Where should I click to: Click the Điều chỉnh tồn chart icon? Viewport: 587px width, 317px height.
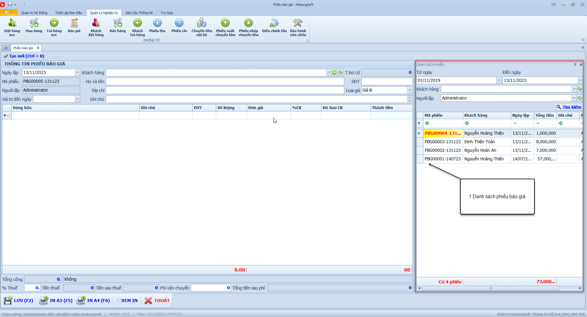point(274,23)
